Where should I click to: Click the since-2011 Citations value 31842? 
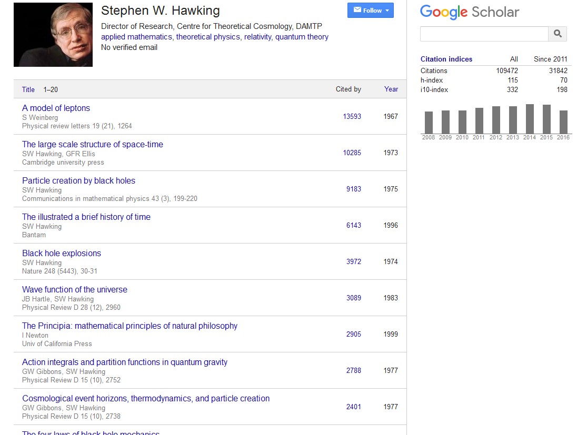click(558, 70)
